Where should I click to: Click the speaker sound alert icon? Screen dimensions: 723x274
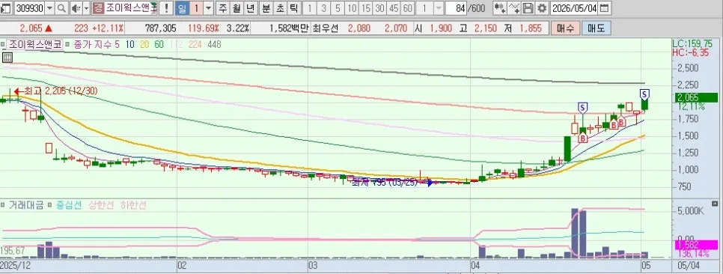[76, 7]
